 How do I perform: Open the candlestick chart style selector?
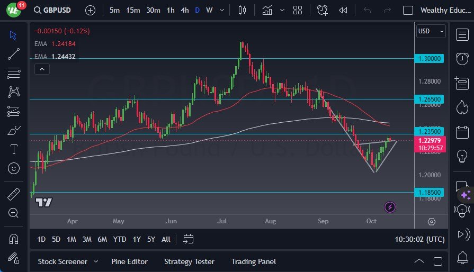[243, 10]
